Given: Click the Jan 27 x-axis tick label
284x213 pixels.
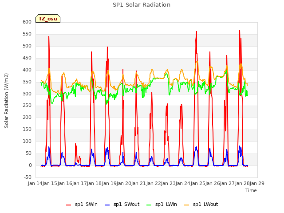Looking at the screenshot, I should coord(227,183).
